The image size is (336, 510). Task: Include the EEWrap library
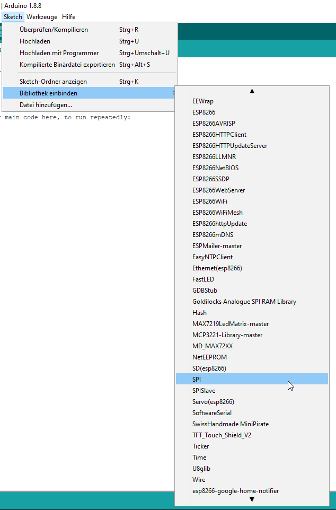tap(252, 101)
